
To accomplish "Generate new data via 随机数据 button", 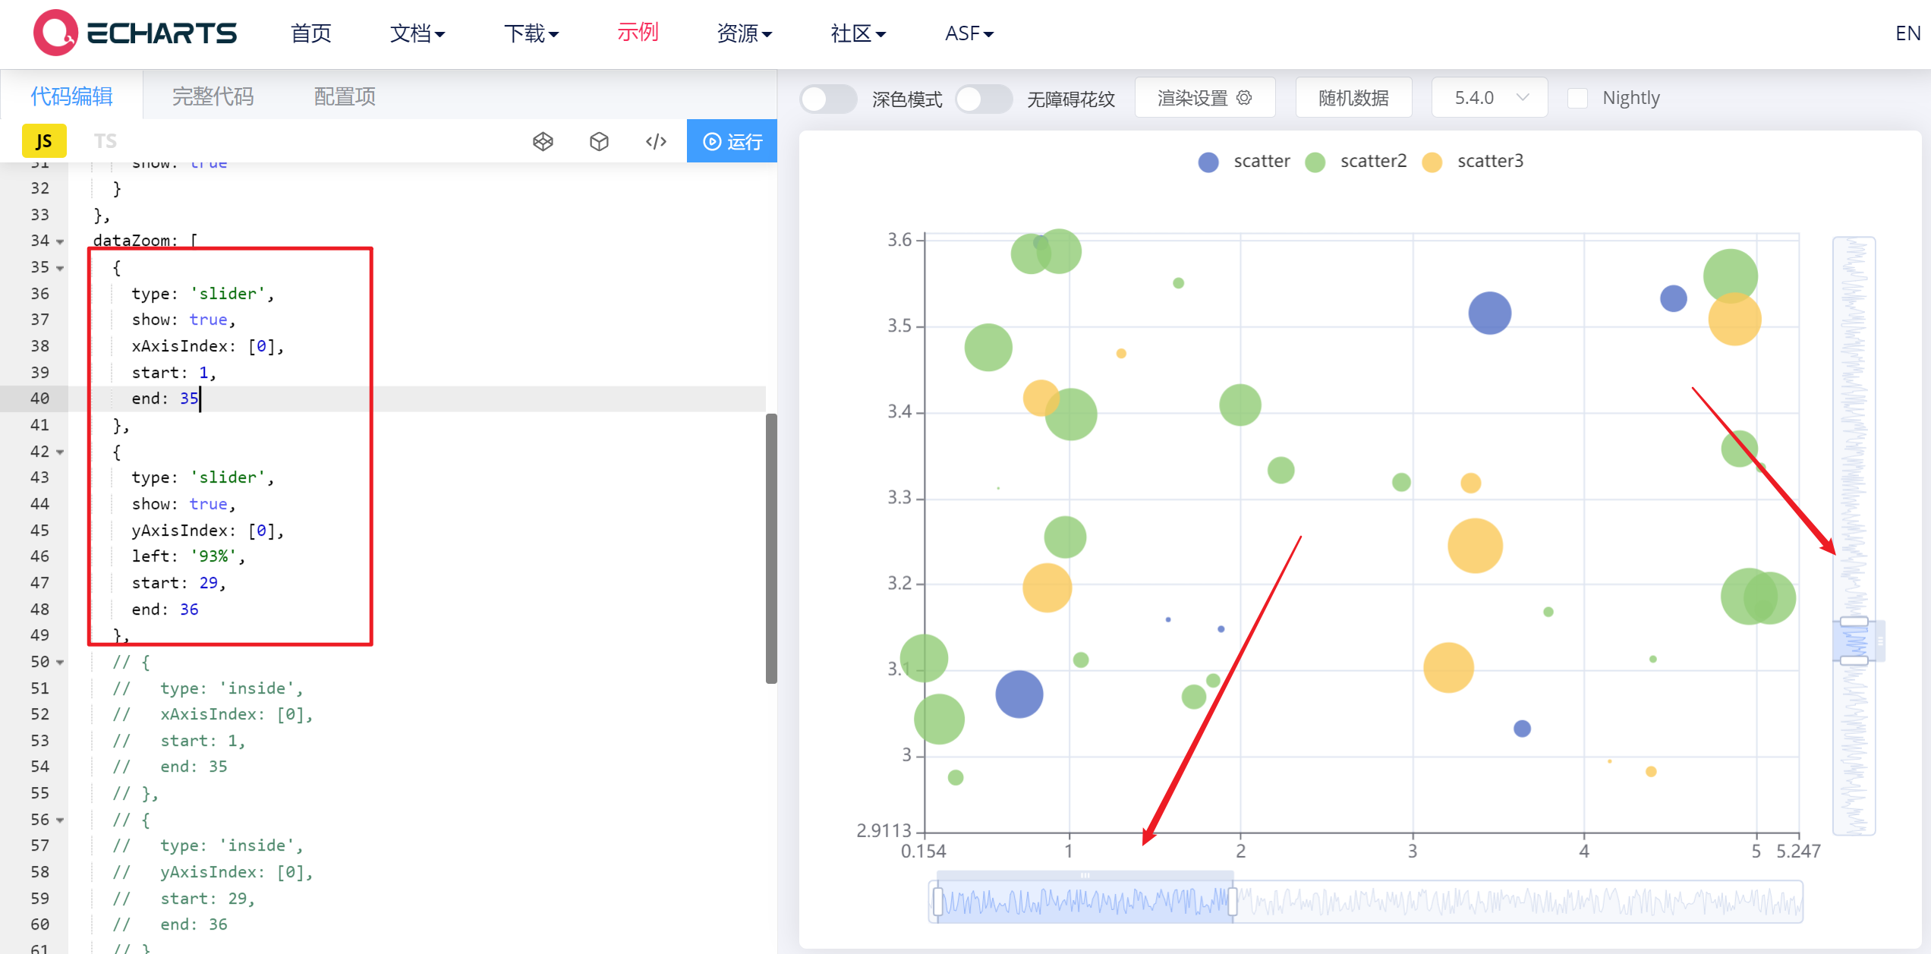I will pos(1353,97).
